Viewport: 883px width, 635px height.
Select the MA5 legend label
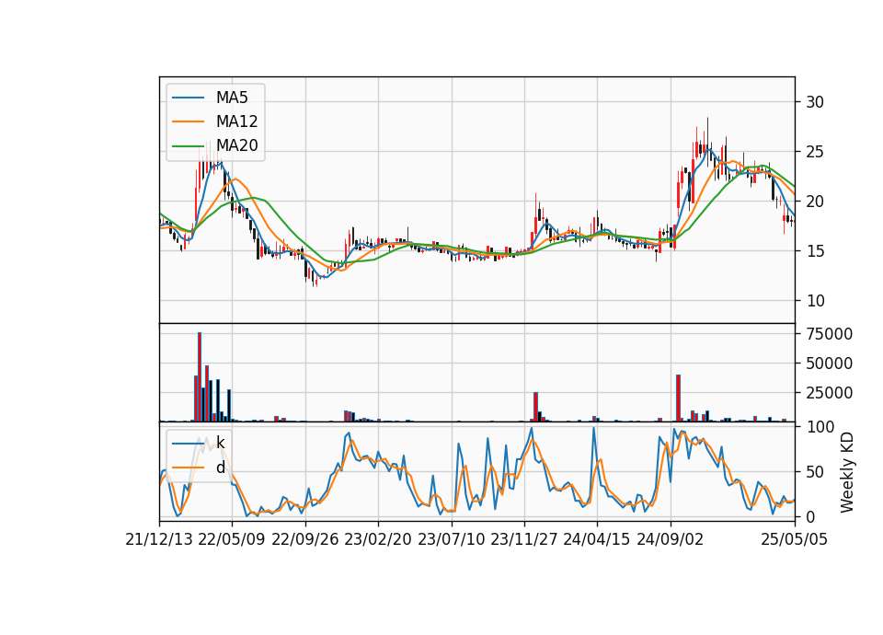tap(232, 98)
